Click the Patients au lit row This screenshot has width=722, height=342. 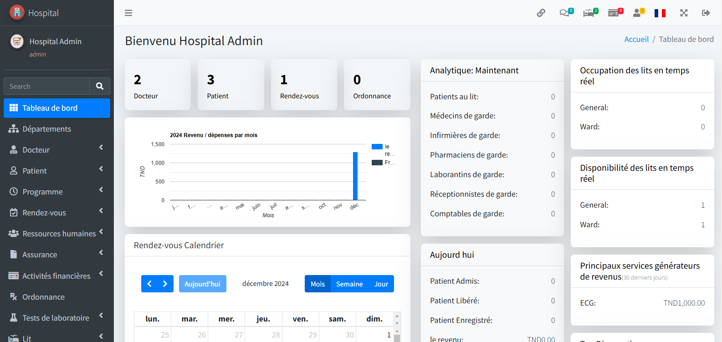(492, 97)
